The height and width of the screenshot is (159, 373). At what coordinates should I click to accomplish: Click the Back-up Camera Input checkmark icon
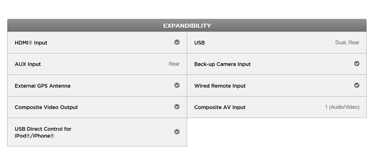[357, 64]
